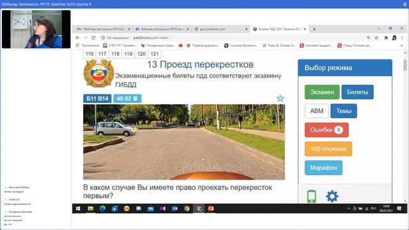The height and width of the screenshot is (230, 409).
Task: Open the YouTube bookmark icon
Action: tap(180, 45)
